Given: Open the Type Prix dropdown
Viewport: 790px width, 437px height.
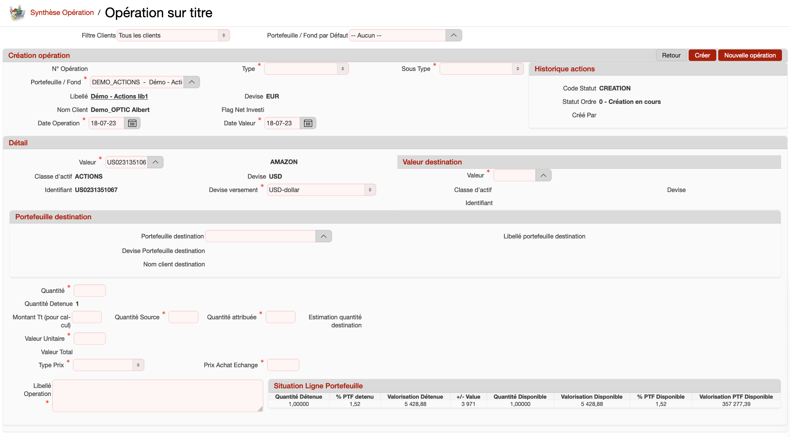Looking at the screenshot, I should [108, 365].
